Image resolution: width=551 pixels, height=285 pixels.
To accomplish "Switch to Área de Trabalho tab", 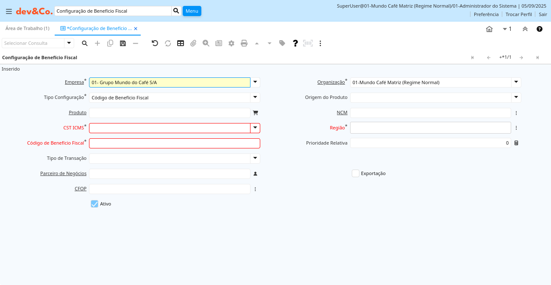I will click(x=28, y=28).
